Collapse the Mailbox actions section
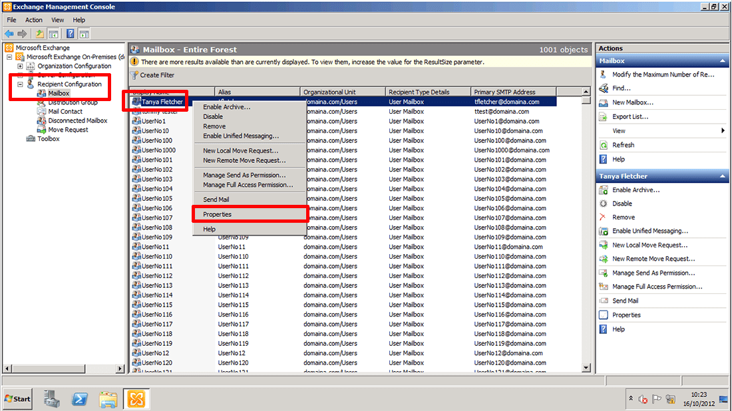Image resolution: width=732 pixels, height=411 pixels. tap(722, 61)
